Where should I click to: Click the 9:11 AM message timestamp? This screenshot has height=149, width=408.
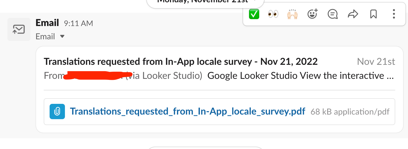click(78, 23)
